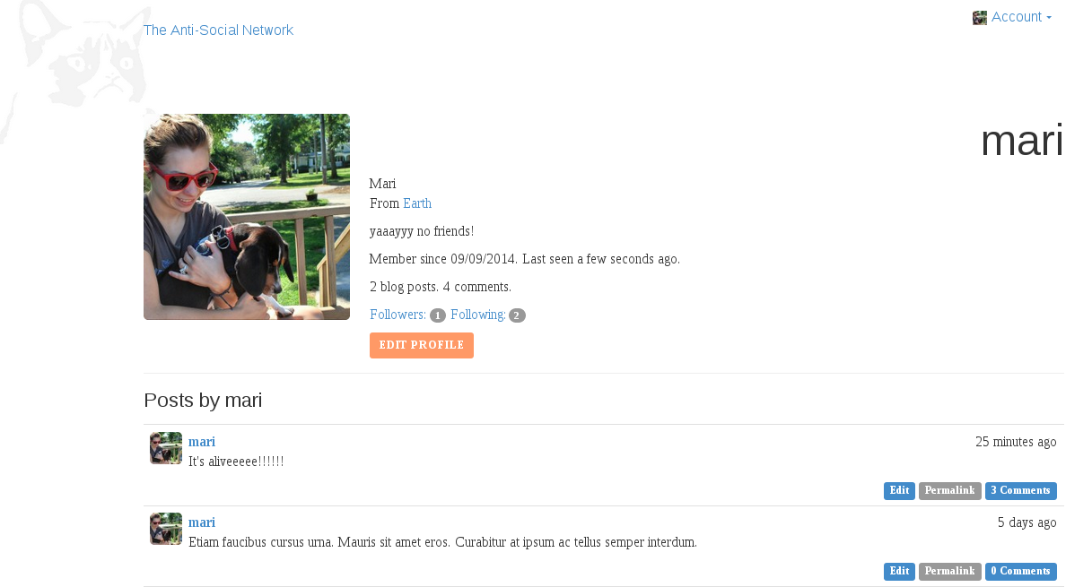View the Following list

coord(477,315)
